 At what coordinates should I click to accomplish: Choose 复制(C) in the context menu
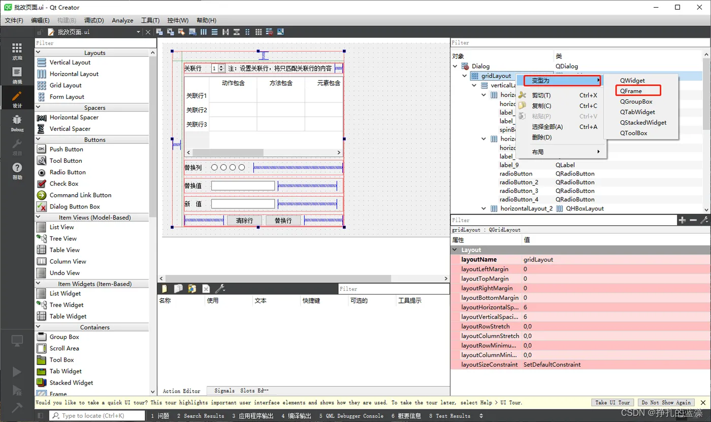[561, 105]
